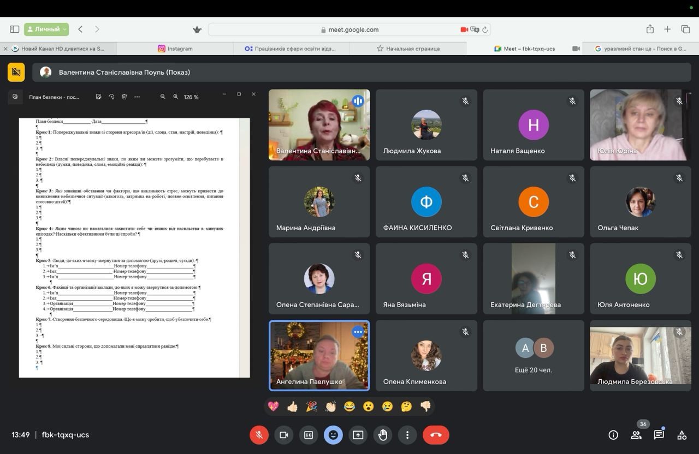Close the emoji reactions bar with the smiley button
The width and height of the screenshot is (699, 454).
point(333,435)
